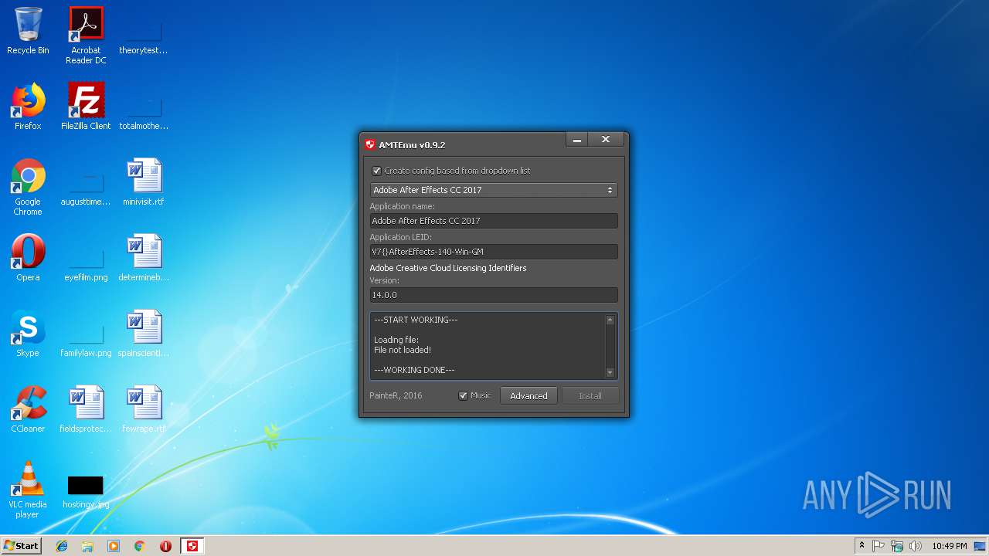Screen dimensions: 989x556
Task: Click the AMTEmu title bar shield icon
Action: pos(370,144)
